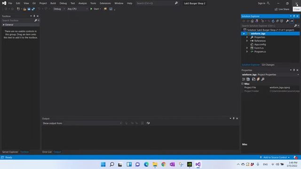
Task: Toggle word wrap icon in Output toolbar
Action: (148, 123)
